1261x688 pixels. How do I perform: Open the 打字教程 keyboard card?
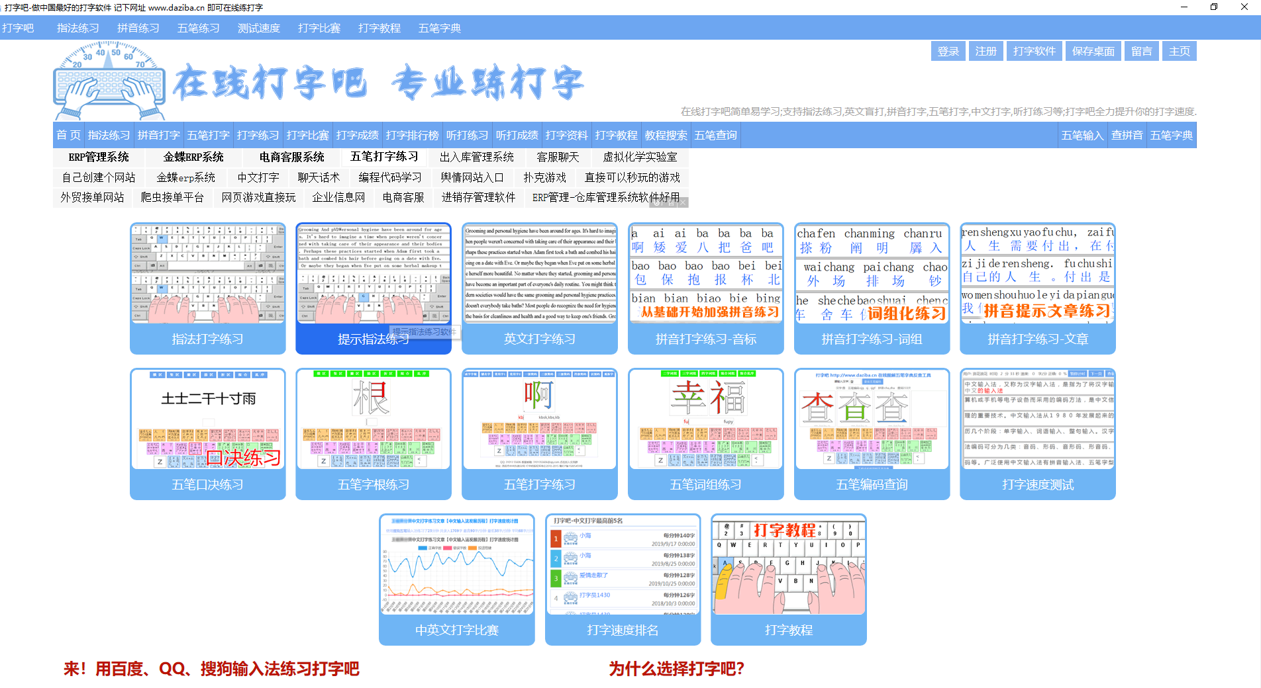789,580
